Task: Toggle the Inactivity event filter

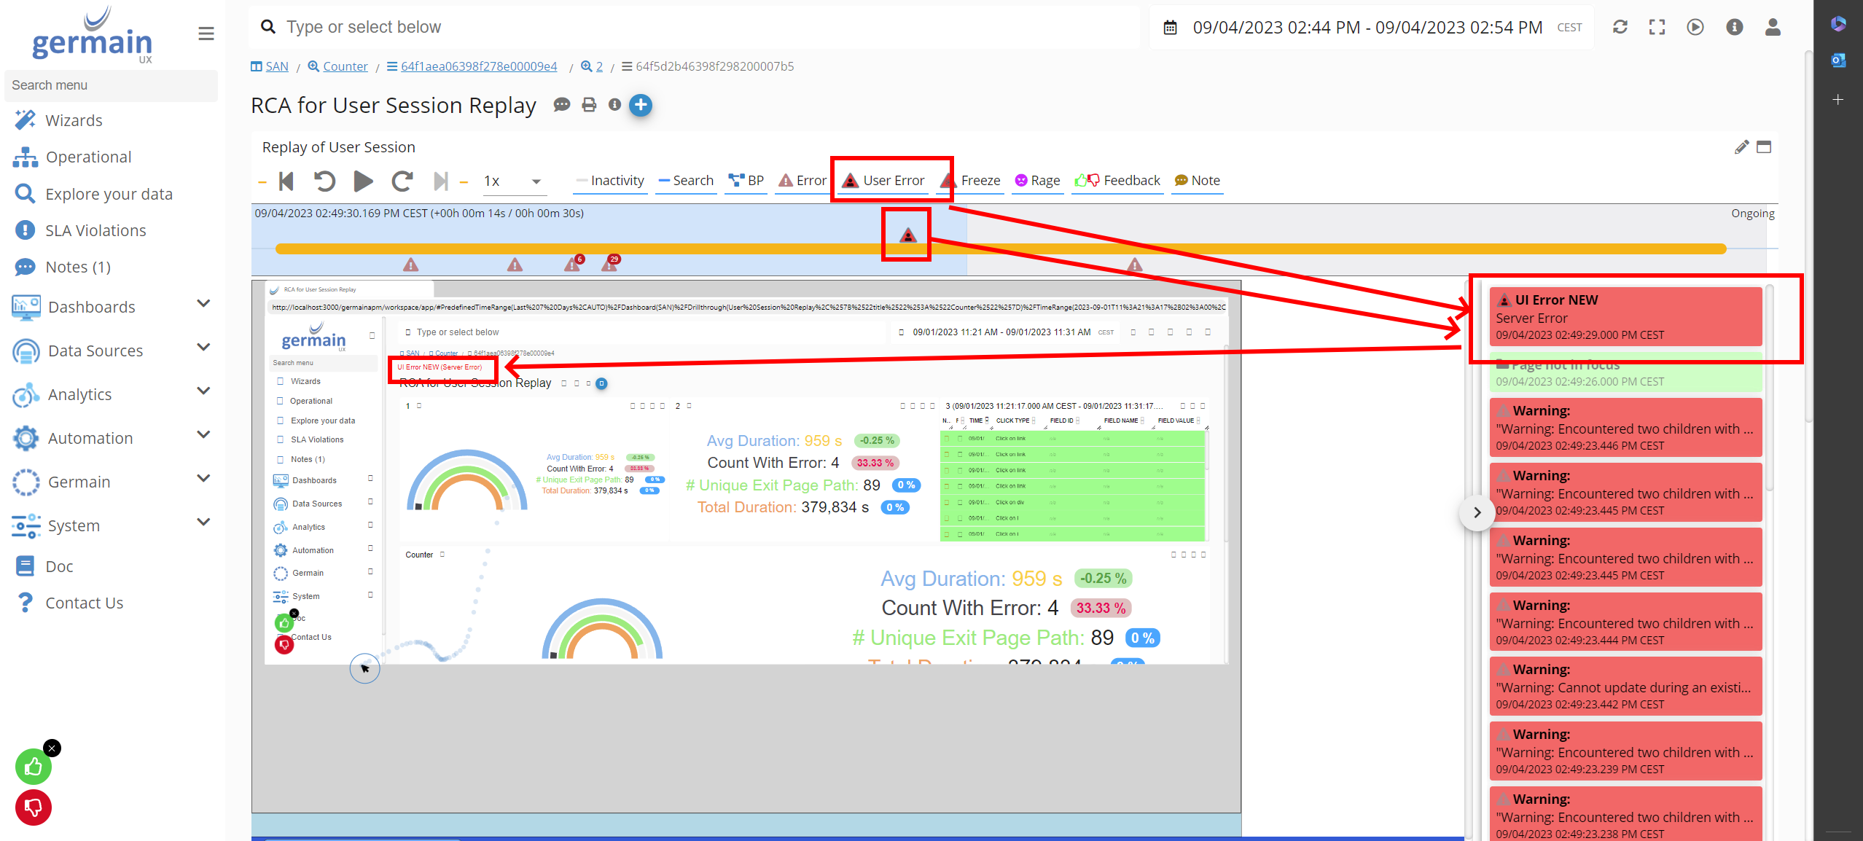Action: [x=610, y=181]
